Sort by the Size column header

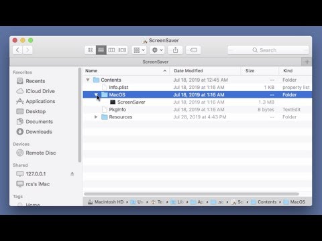[260, 71]
